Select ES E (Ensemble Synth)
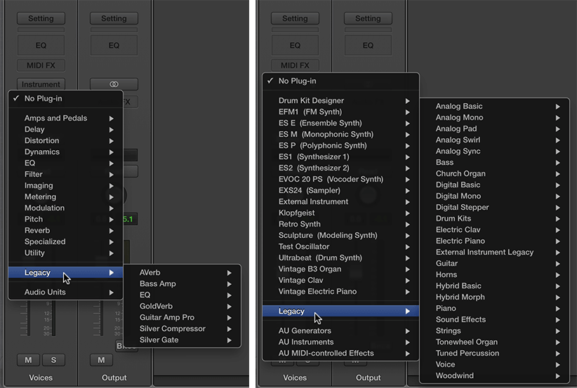The image size is (577, 388). click(x=340, y=123)
